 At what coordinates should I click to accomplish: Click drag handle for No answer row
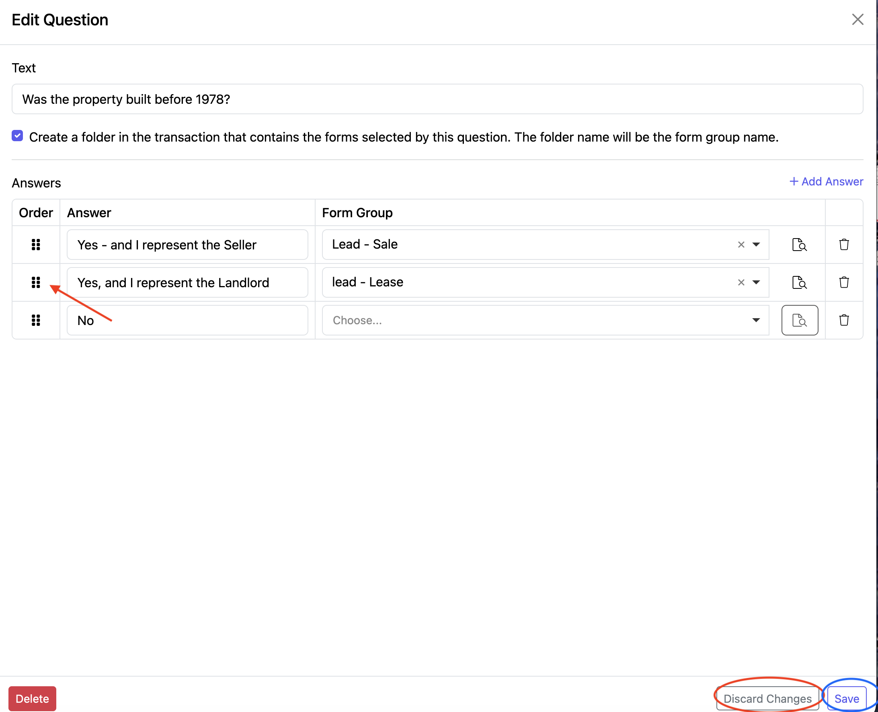pyautogui.click(x=36, y=320)
